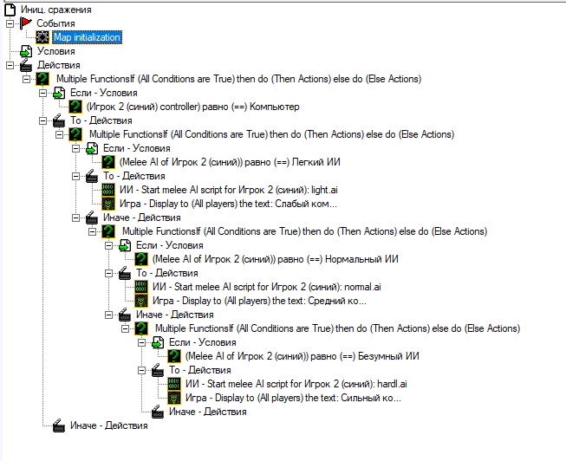This screenshot has height=461, width=566.
Task: Collapse the third Multiple Functions If block
Action: tap(92, 231)
